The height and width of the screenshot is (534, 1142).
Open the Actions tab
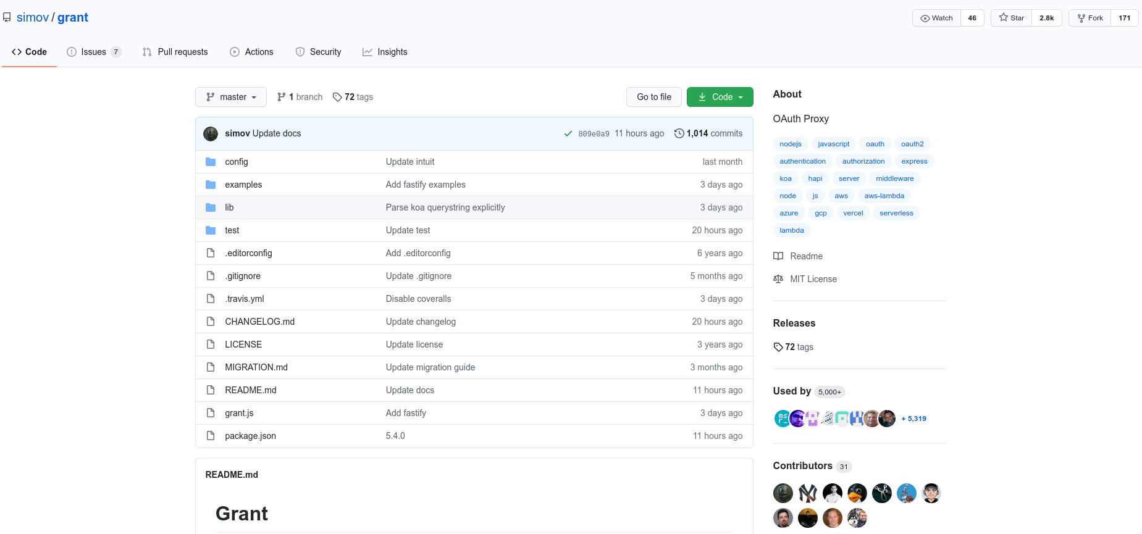(x=251, y=52)
